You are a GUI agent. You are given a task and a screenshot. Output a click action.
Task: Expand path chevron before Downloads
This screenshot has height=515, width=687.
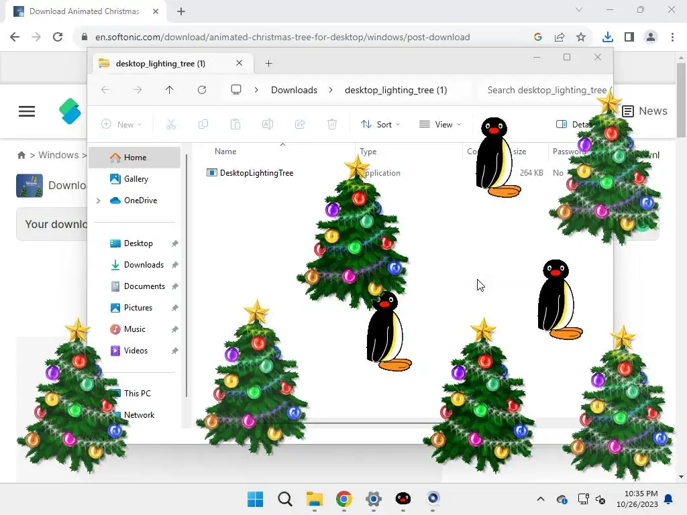(256, 90)
